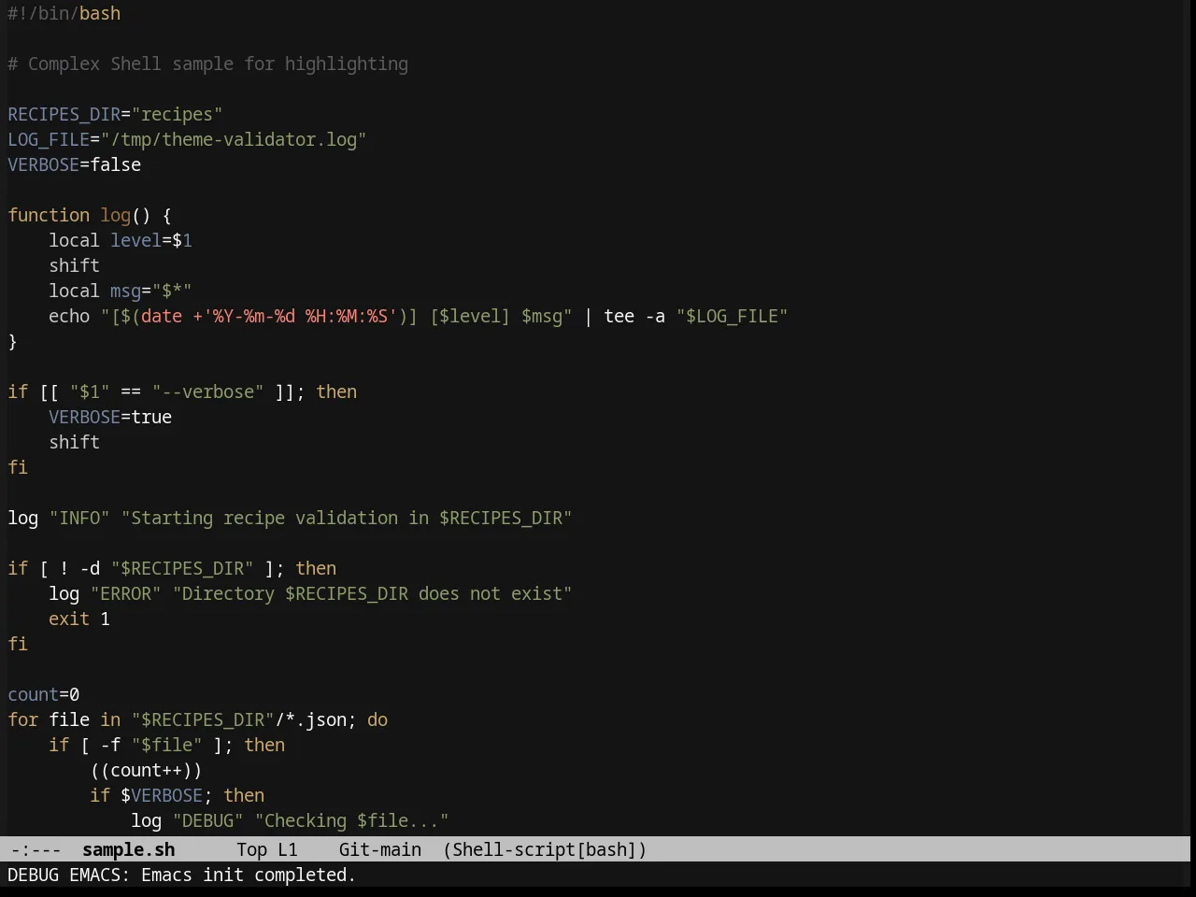Click the "/tmp/theme-validator.log" string

point(234,139)
